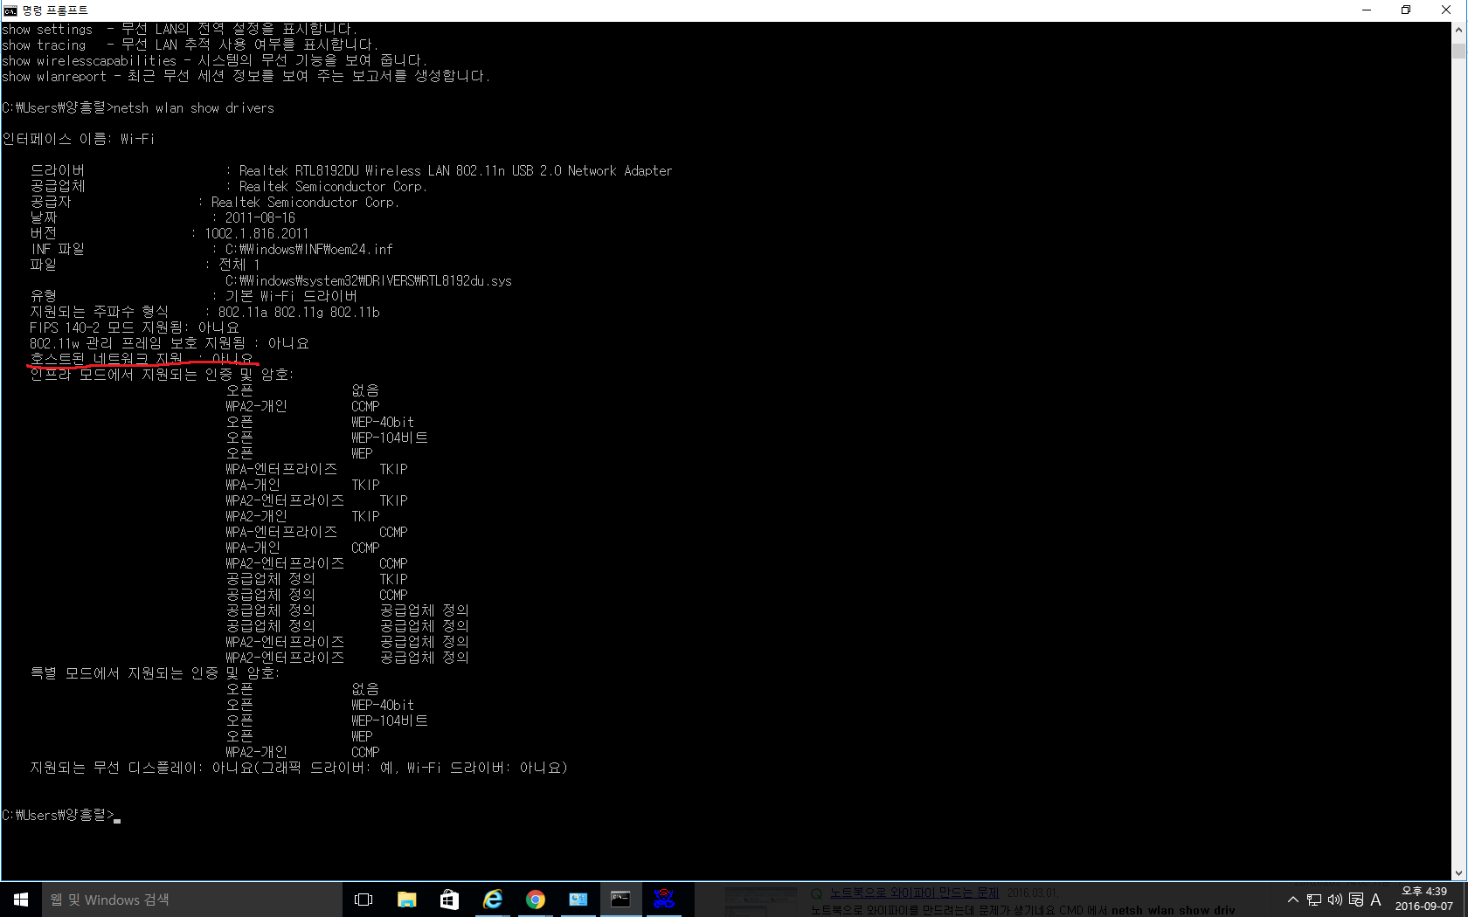
Task: Show hidden system tray icons
Action: coord(1293,900)
